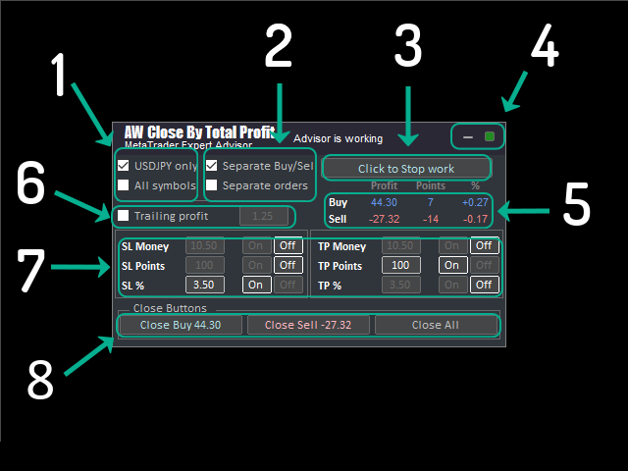Minimize the advisor panel with the dash icon

468,136
